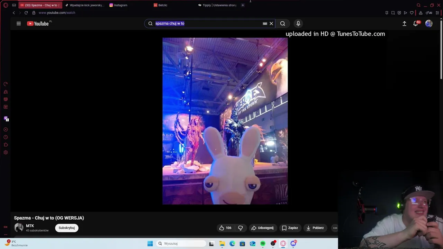Image resolution: width=443 pixels, height=249 pixels.
Task: Click the site security padlock icon
Action: pyautogui.click(x=34, y=13)
